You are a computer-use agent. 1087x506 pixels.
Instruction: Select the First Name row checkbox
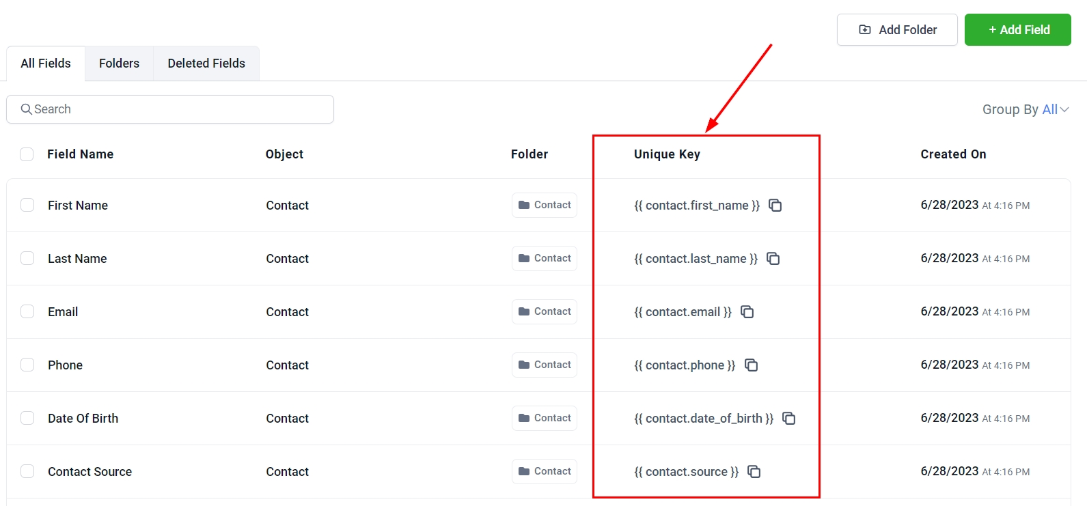click(x=27, y=206)
